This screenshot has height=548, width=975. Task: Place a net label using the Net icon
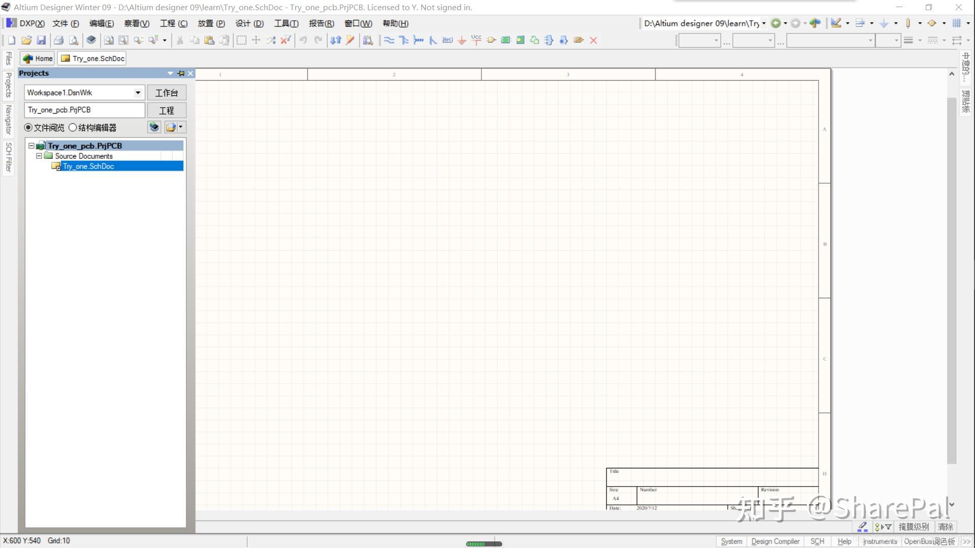[x=447, y=40]
